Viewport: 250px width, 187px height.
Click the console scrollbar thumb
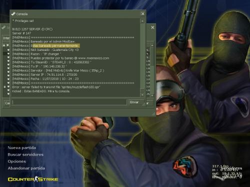[x=142, y=56]
